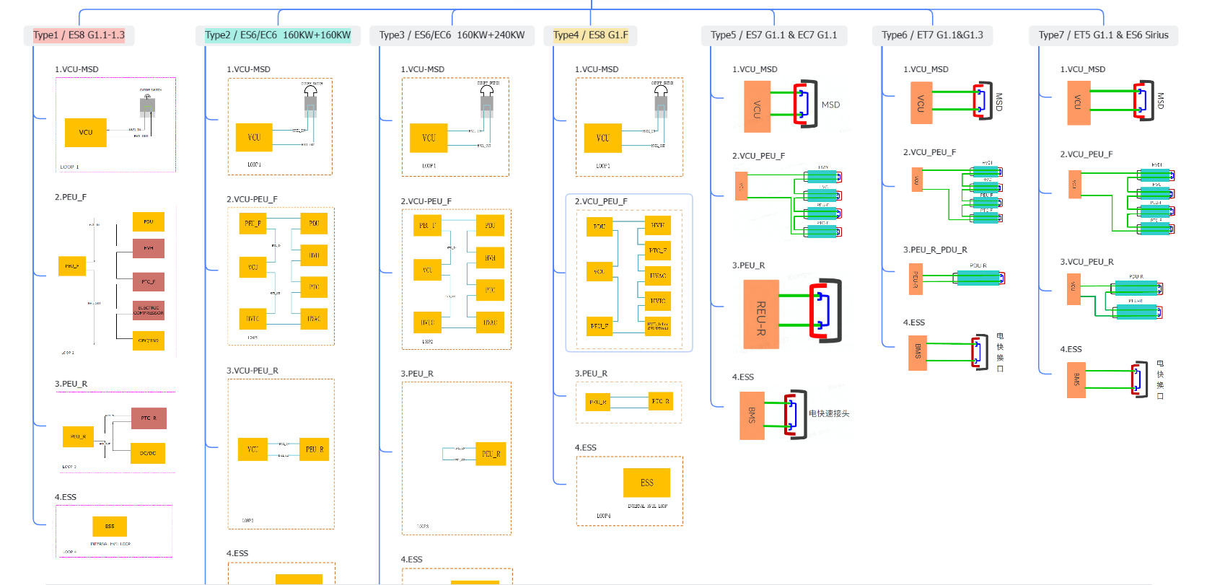This screenshot has height=585, width=1225.
Task: Click 4.ESS label under Type5
Action: click(x=743, y=377)
